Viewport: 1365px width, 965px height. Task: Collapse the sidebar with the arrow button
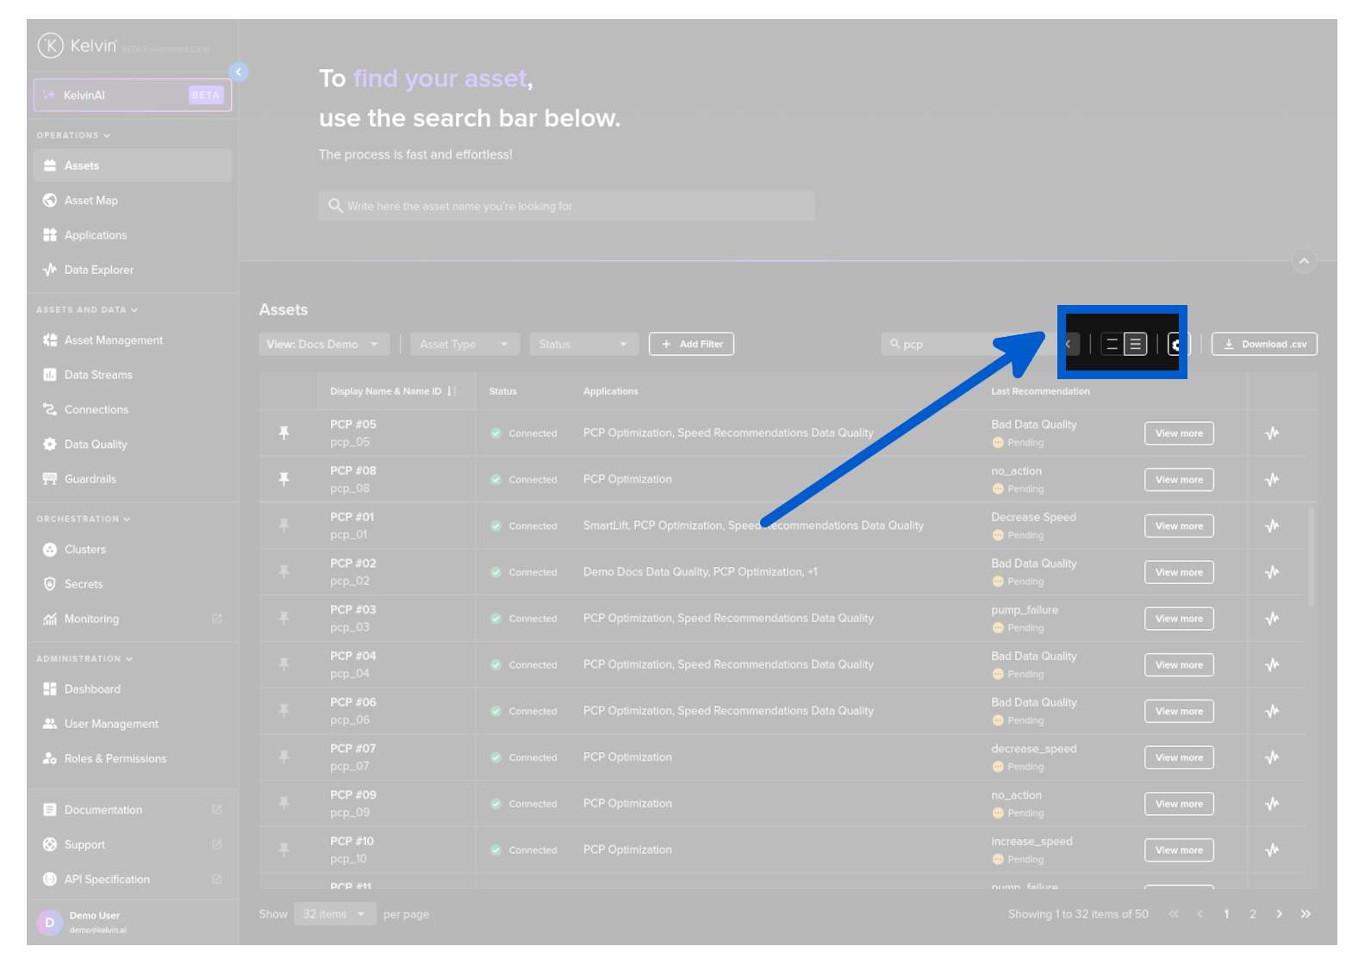pos(239,72)
